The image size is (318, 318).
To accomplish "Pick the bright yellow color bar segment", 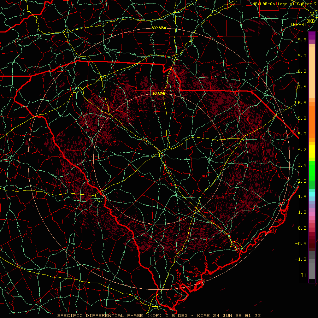I will pos(312,151).
